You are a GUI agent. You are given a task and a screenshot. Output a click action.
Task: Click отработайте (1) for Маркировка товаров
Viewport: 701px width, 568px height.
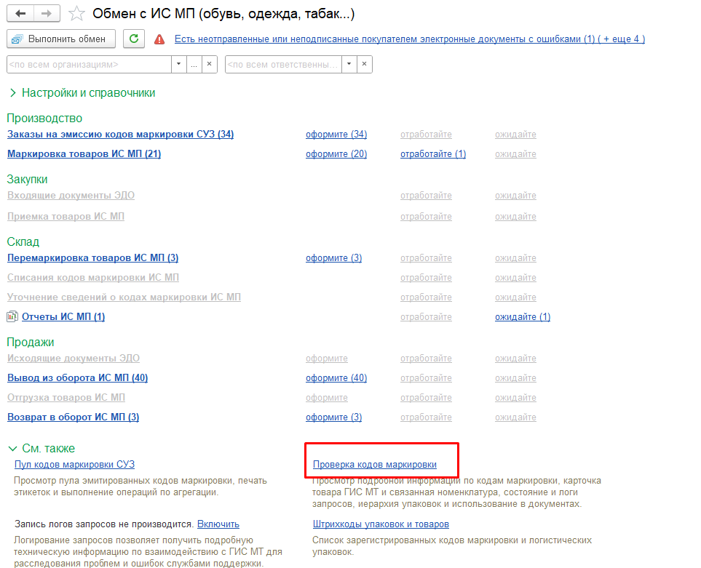432,154
